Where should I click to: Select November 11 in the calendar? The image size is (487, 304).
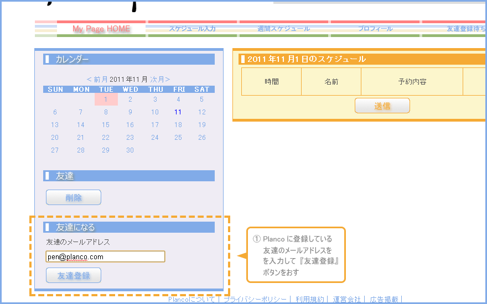(178, 112)
